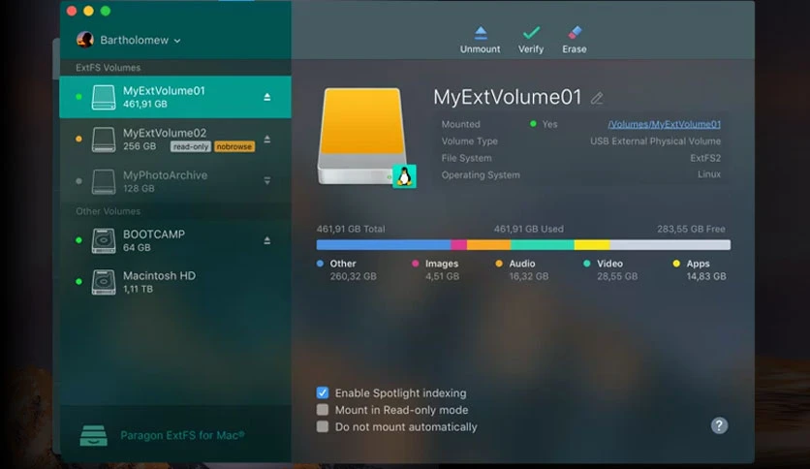Click the Verify checkmark button
This screenshot has height=469, width=810.
coord(531,40)
